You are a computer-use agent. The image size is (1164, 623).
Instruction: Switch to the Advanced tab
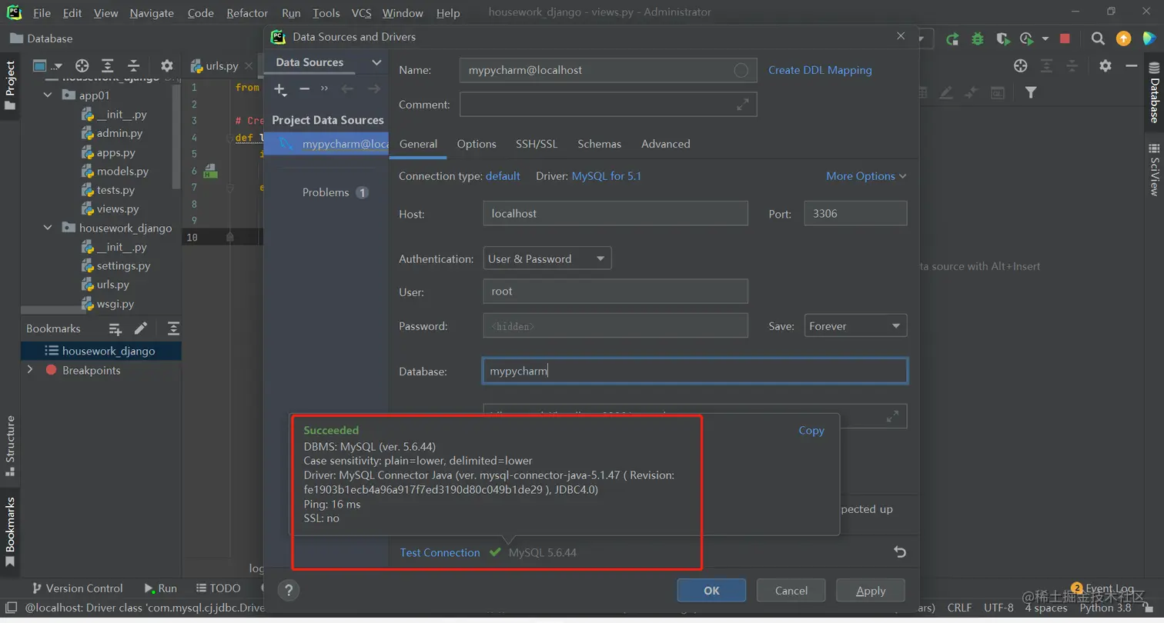(666, 144)
